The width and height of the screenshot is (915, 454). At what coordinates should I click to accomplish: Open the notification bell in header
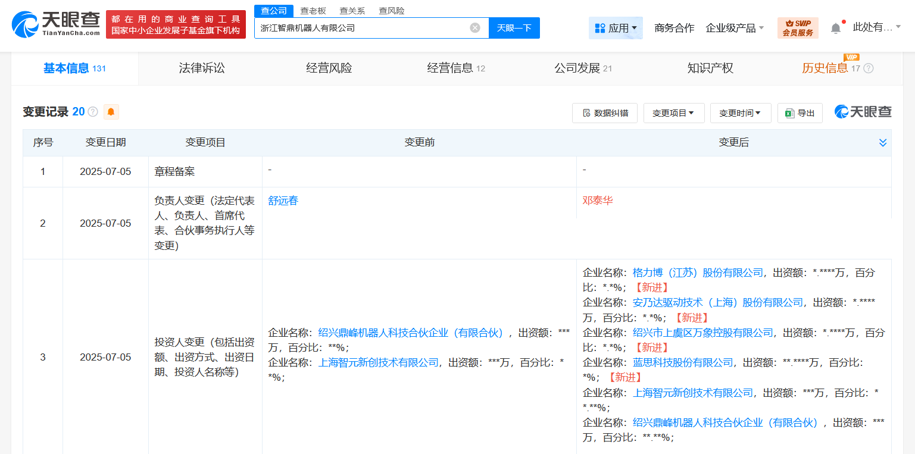point(836,28)
